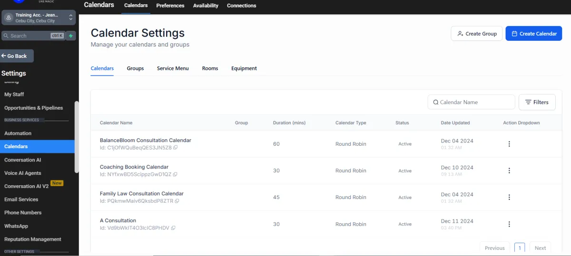This screenshot has width=571, height=256.
Task: Switch to the Rooms sub-tab
Action: pos(210,68)
